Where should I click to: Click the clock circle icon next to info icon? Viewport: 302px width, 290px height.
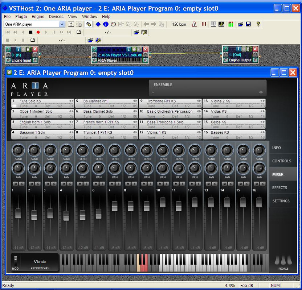click(114, 24)
